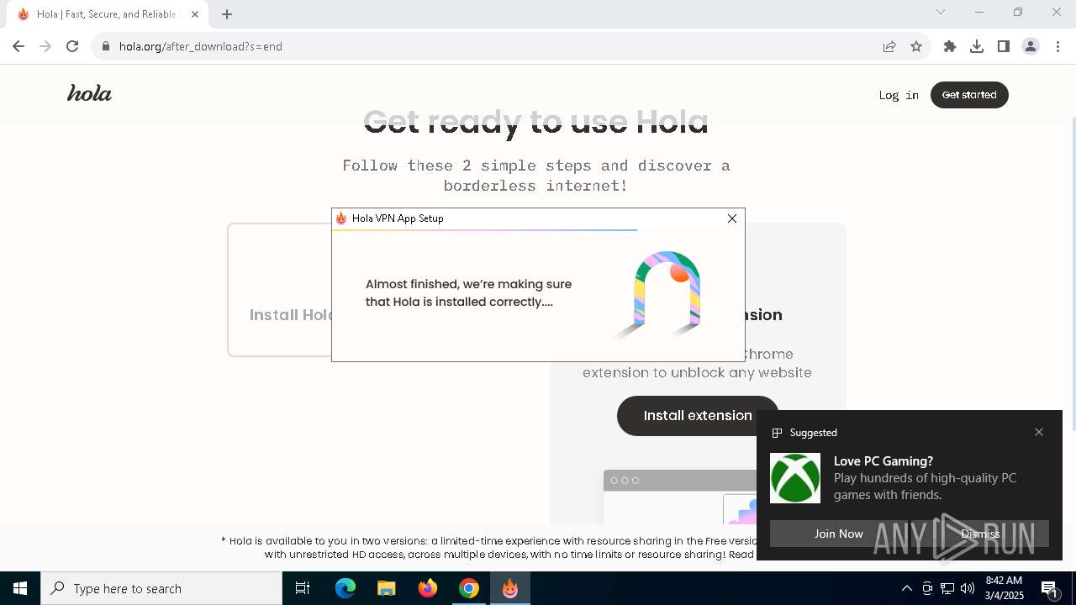Viewport: 1076px width, 605px height.
Task: Click the hola logo
Action: (89, 93)
